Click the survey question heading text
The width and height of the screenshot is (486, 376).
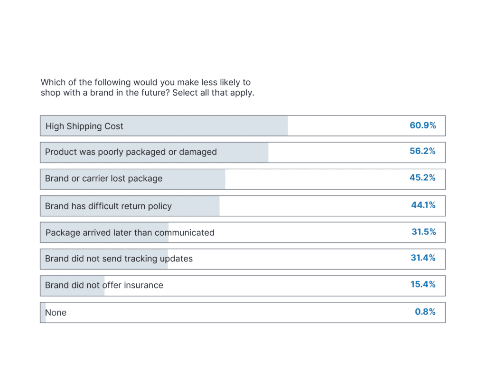[x=147, y=87]
